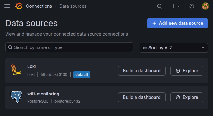213x116 pixels.
Task: Click the Loki type label under the Loki name
Action: click(31, 75)
